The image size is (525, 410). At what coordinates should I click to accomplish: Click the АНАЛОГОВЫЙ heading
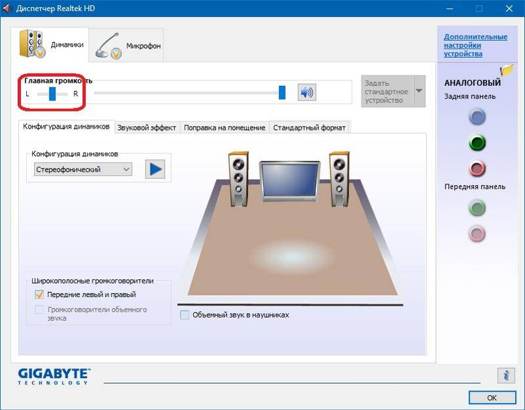point(472,83)
